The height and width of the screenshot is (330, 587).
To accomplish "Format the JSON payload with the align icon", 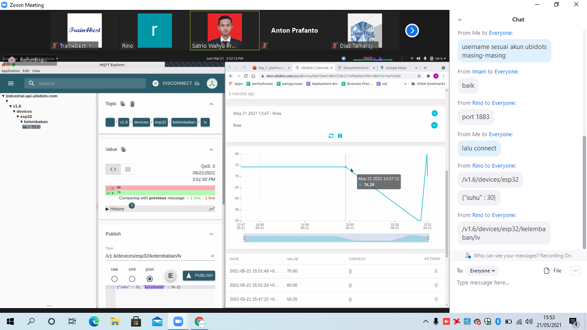I will (x=171, y=276).
